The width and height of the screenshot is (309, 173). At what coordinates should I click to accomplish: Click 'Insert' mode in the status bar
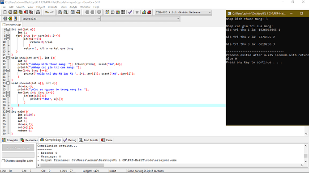113,171
